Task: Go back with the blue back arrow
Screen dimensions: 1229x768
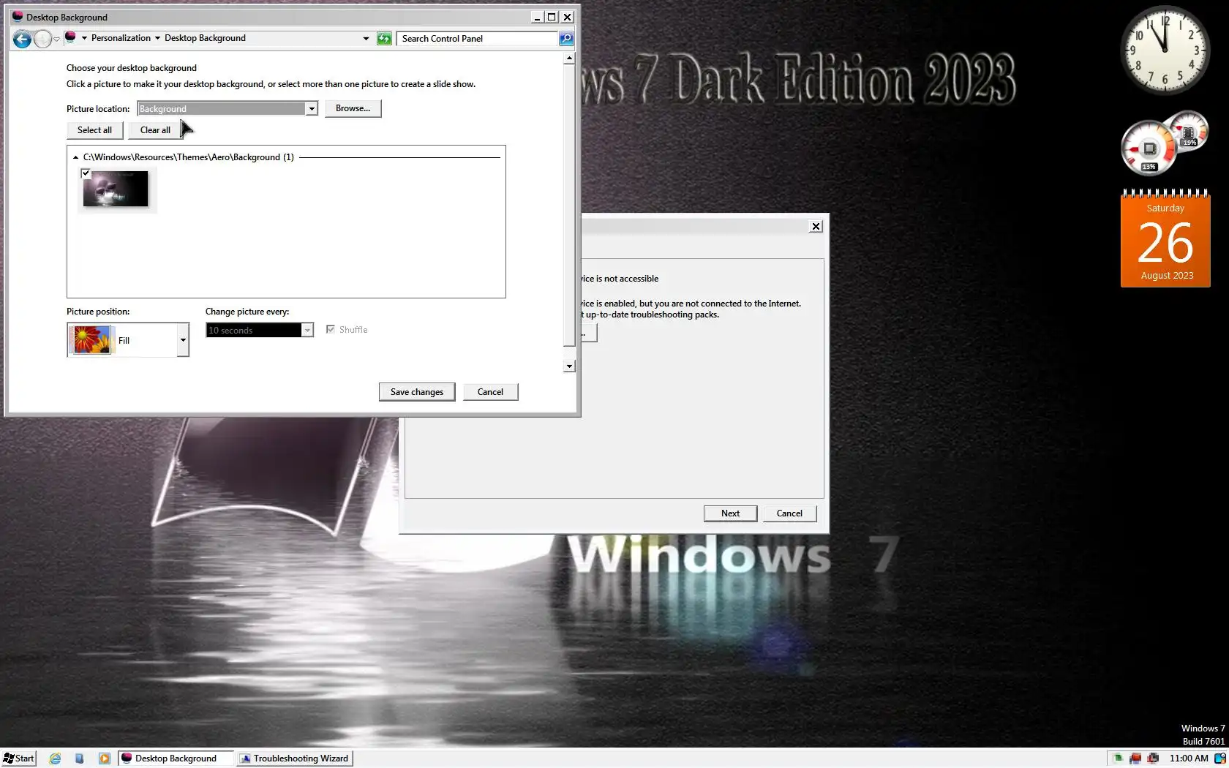Action: pos(22,39)
